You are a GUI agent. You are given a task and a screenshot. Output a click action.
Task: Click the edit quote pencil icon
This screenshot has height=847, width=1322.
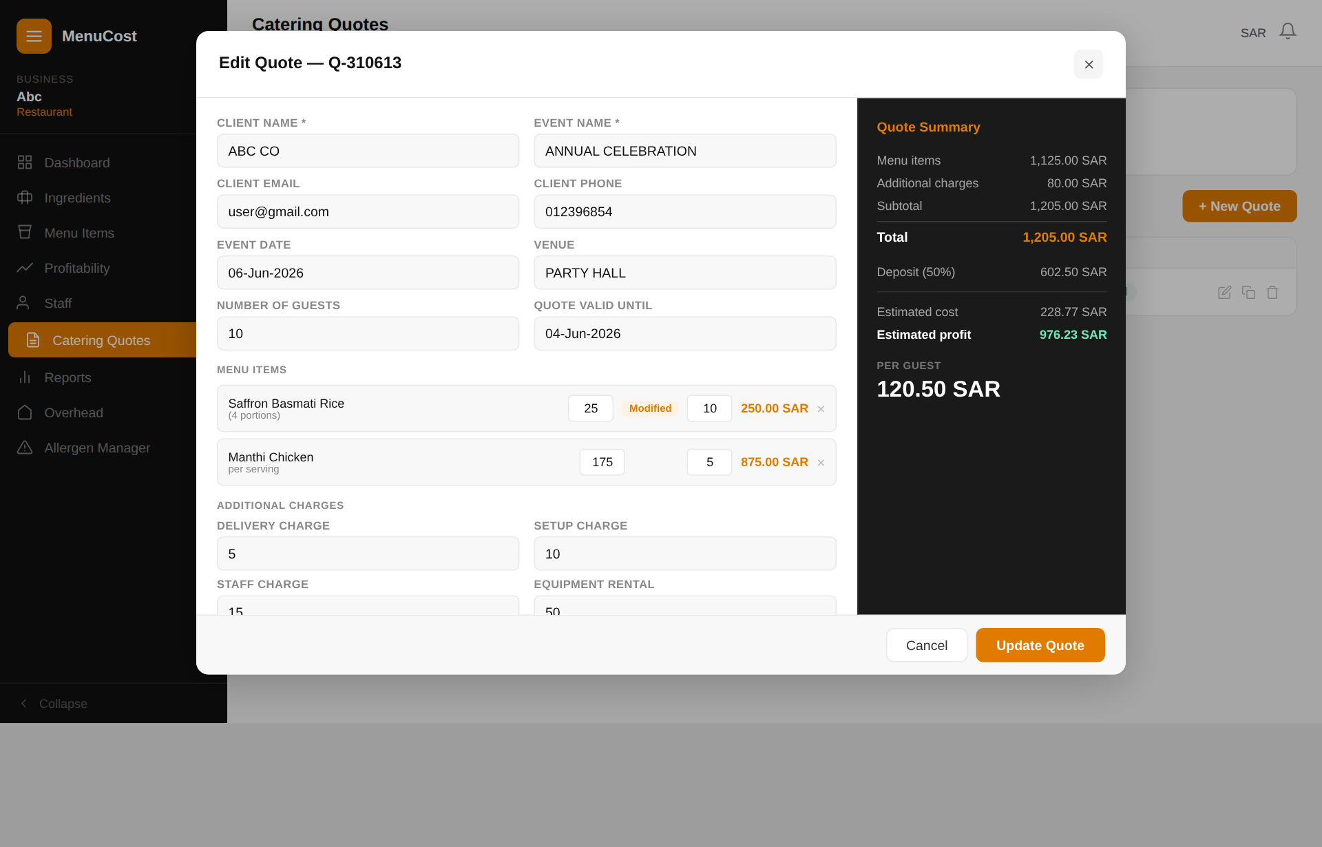coord(1224,293)
